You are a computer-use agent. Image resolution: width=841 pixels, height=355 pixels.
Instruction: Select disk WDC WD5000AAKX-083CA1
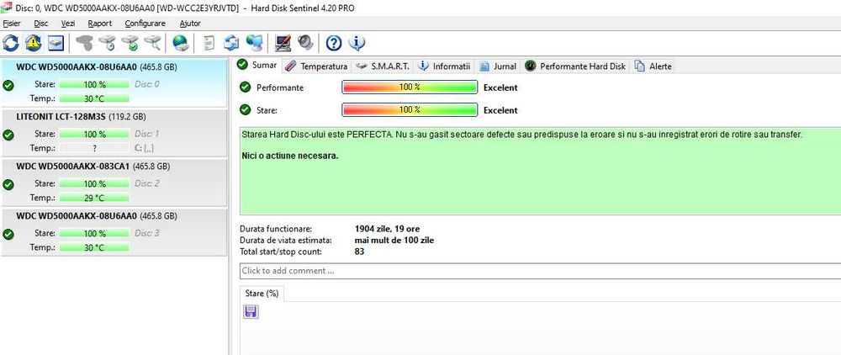(x=114, y=183)
